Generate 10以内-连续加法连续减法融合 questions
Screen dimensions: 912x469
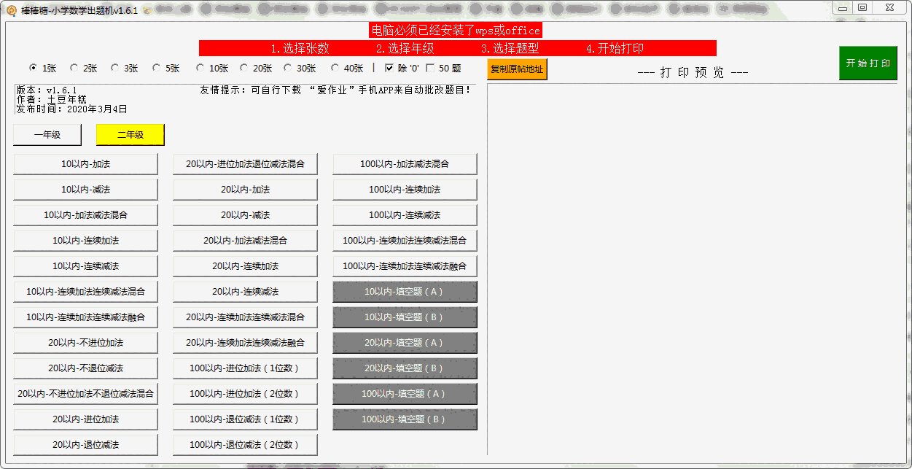[x=85, y=317]
